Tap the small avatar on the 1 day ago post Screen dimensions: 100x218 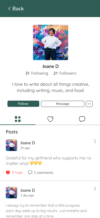(12, 192)
